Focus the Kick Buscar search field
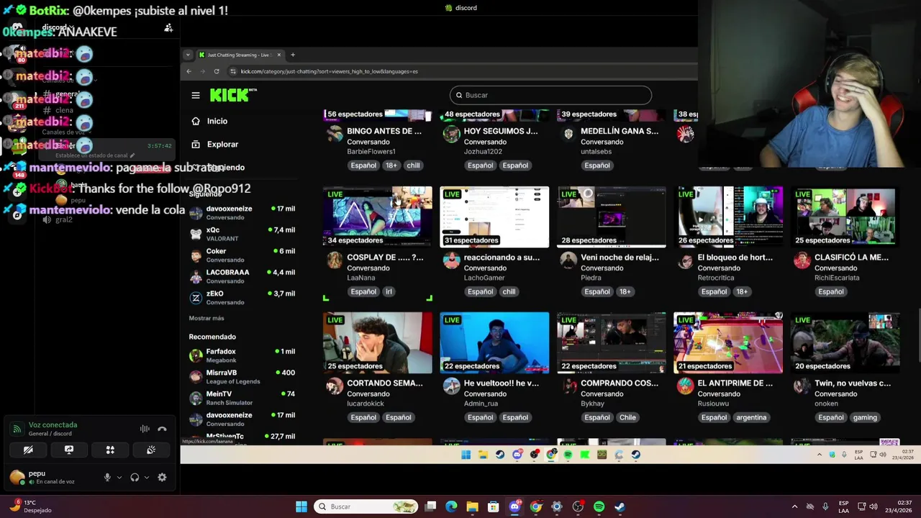Screen dimensions: 921x518 550,95
